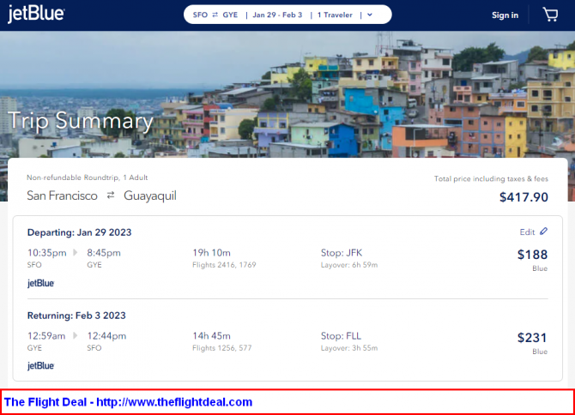Click Blue fare label under $188
The width and height of the screenshot is (575, 415).
pyautogui.click(x=540, y=268)
